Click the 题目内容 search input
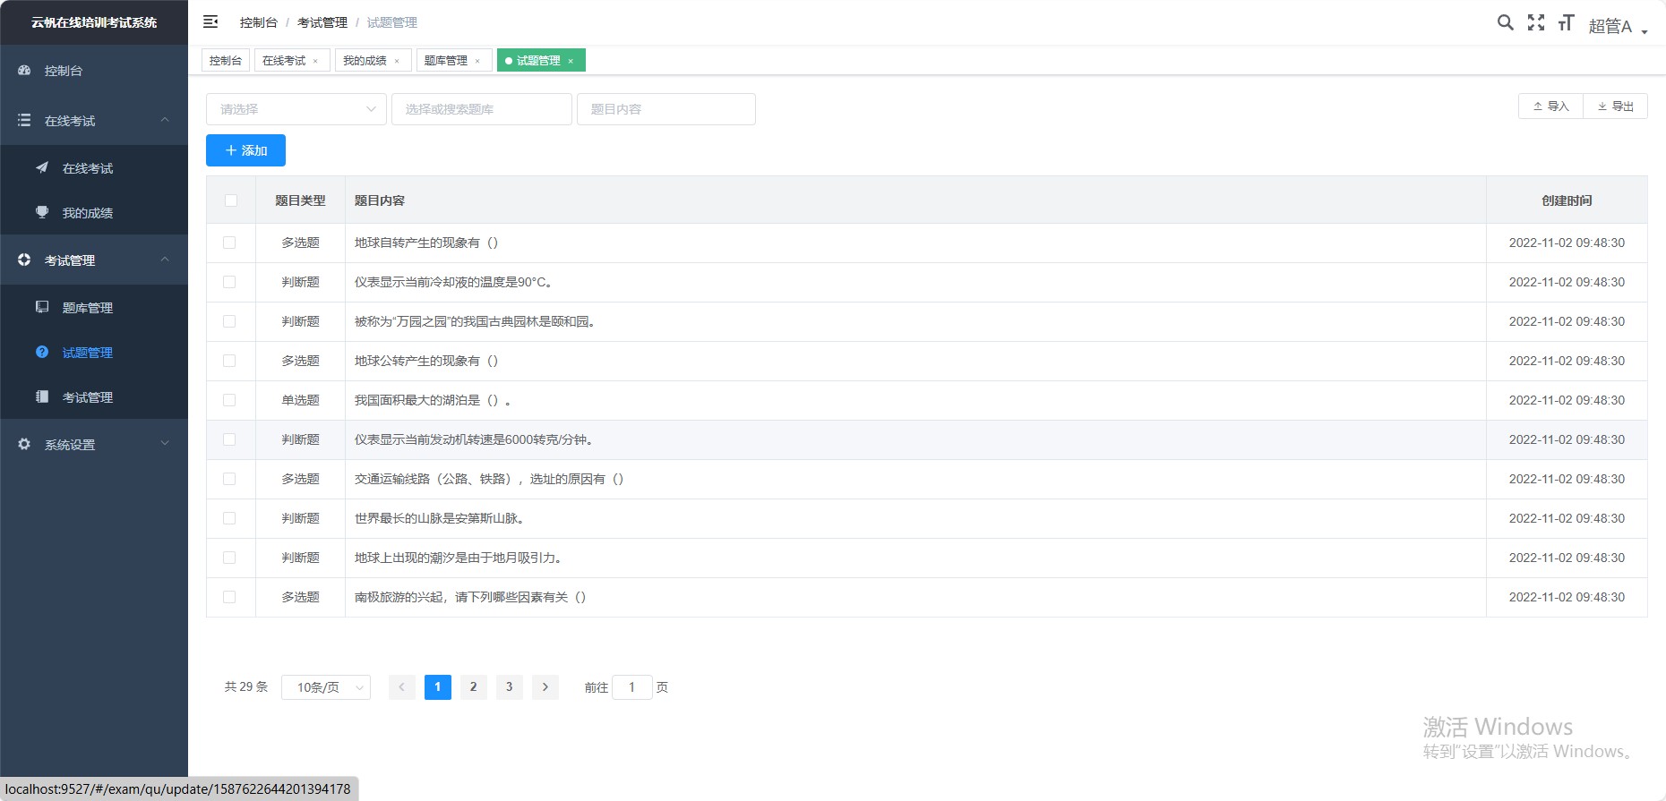Viewport: 1666px width, 801px height. click(666, 109)
